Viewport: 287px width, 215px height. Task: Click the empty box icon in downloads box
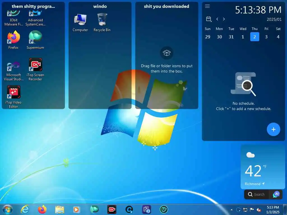pos(166,53)
